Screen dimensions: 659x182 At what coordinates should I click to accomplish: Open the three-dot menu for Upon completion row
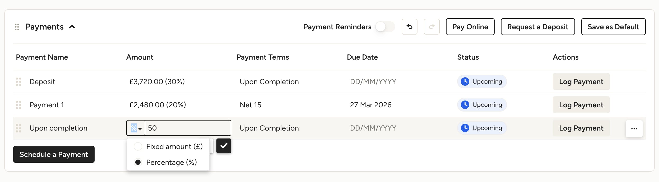(x=634, y=129)
